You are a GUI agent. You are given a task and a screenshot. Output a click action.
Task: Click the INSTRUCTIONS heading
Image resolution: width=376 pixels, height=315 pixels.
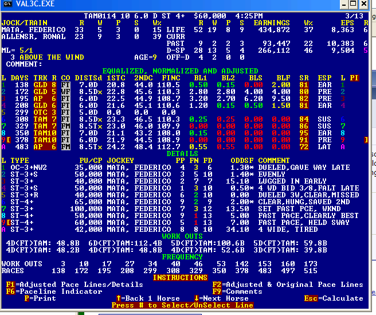(180, 278)
